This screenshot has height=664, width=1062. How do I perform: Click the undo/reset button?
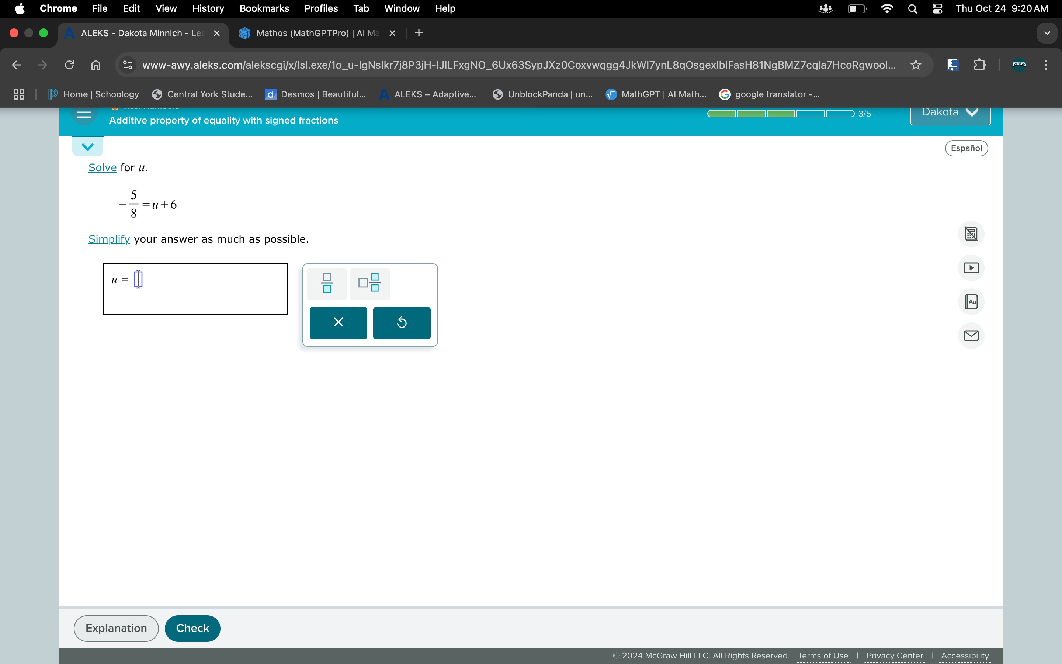pos(402,322)
